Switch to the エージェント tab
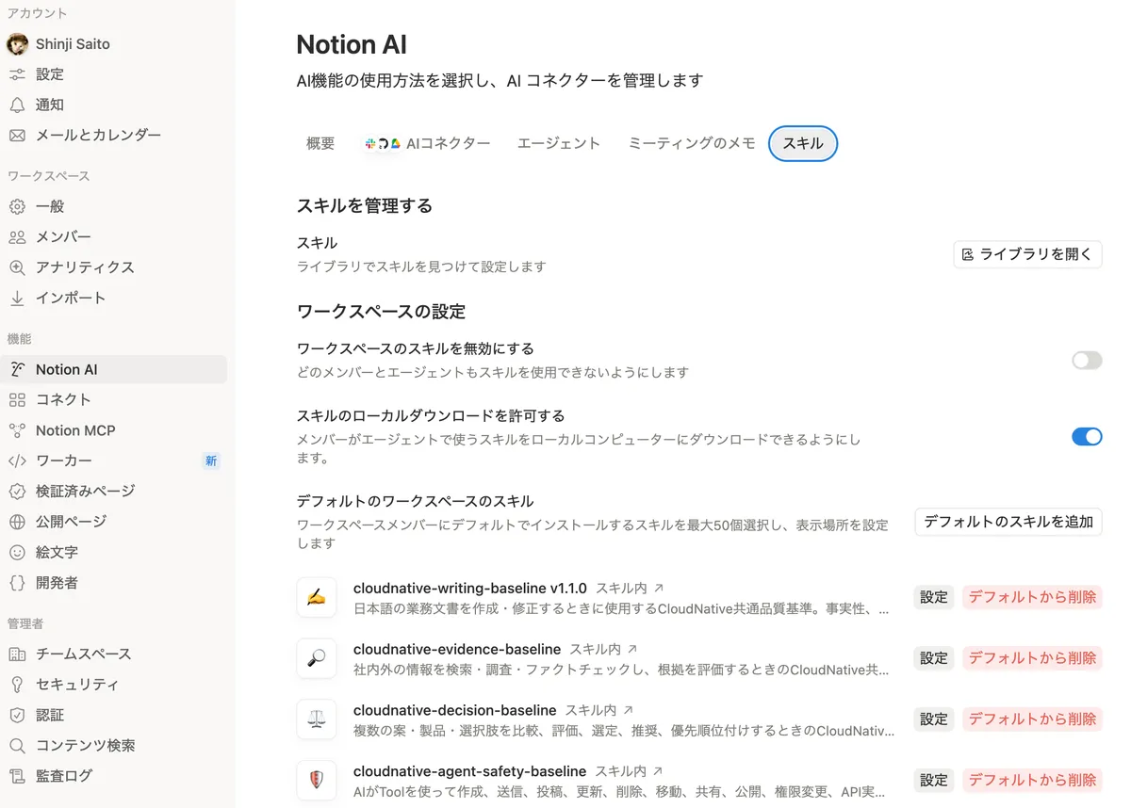This screenshot has width=1131, height=808. [x=559, y=143]
